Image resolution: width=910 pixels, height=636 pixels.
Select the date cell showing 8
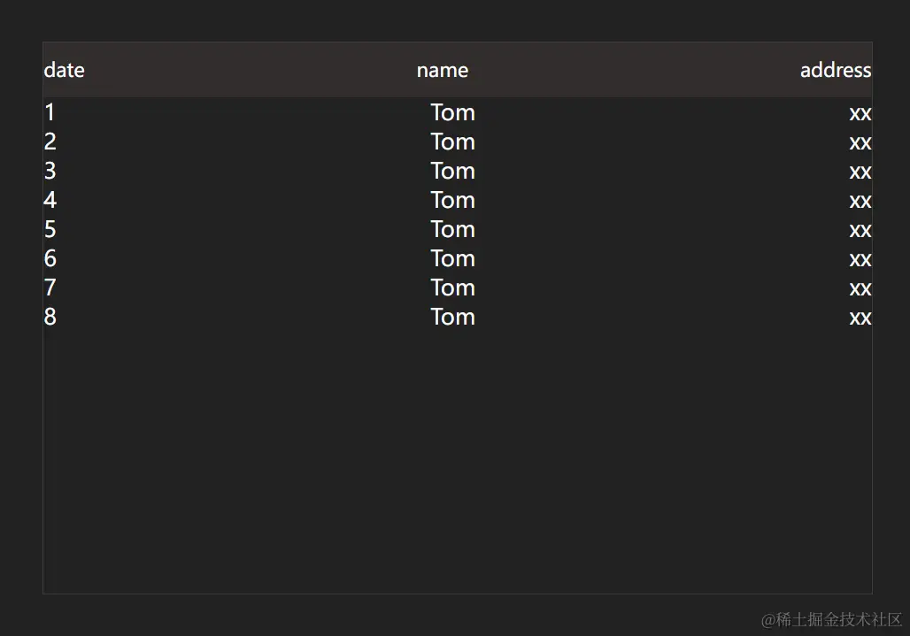pyautogui.click(x=50, y=317)
